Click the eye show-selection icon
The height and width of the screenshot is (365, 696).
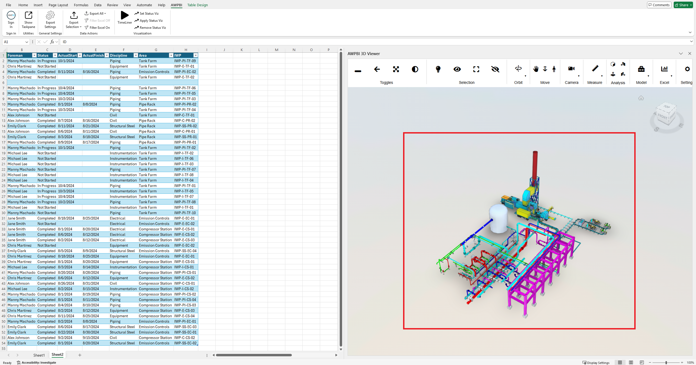click(457, 69)
